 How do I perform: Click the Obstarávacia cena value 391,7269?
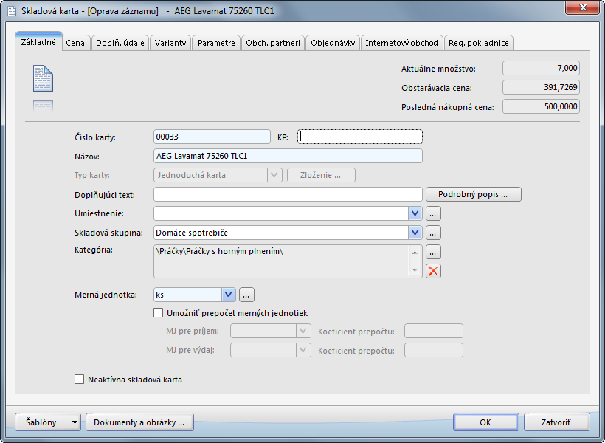point(541,87)
